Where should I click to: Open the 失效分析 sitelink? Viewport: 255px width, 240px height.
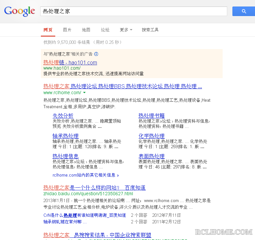tap(63, 116)
